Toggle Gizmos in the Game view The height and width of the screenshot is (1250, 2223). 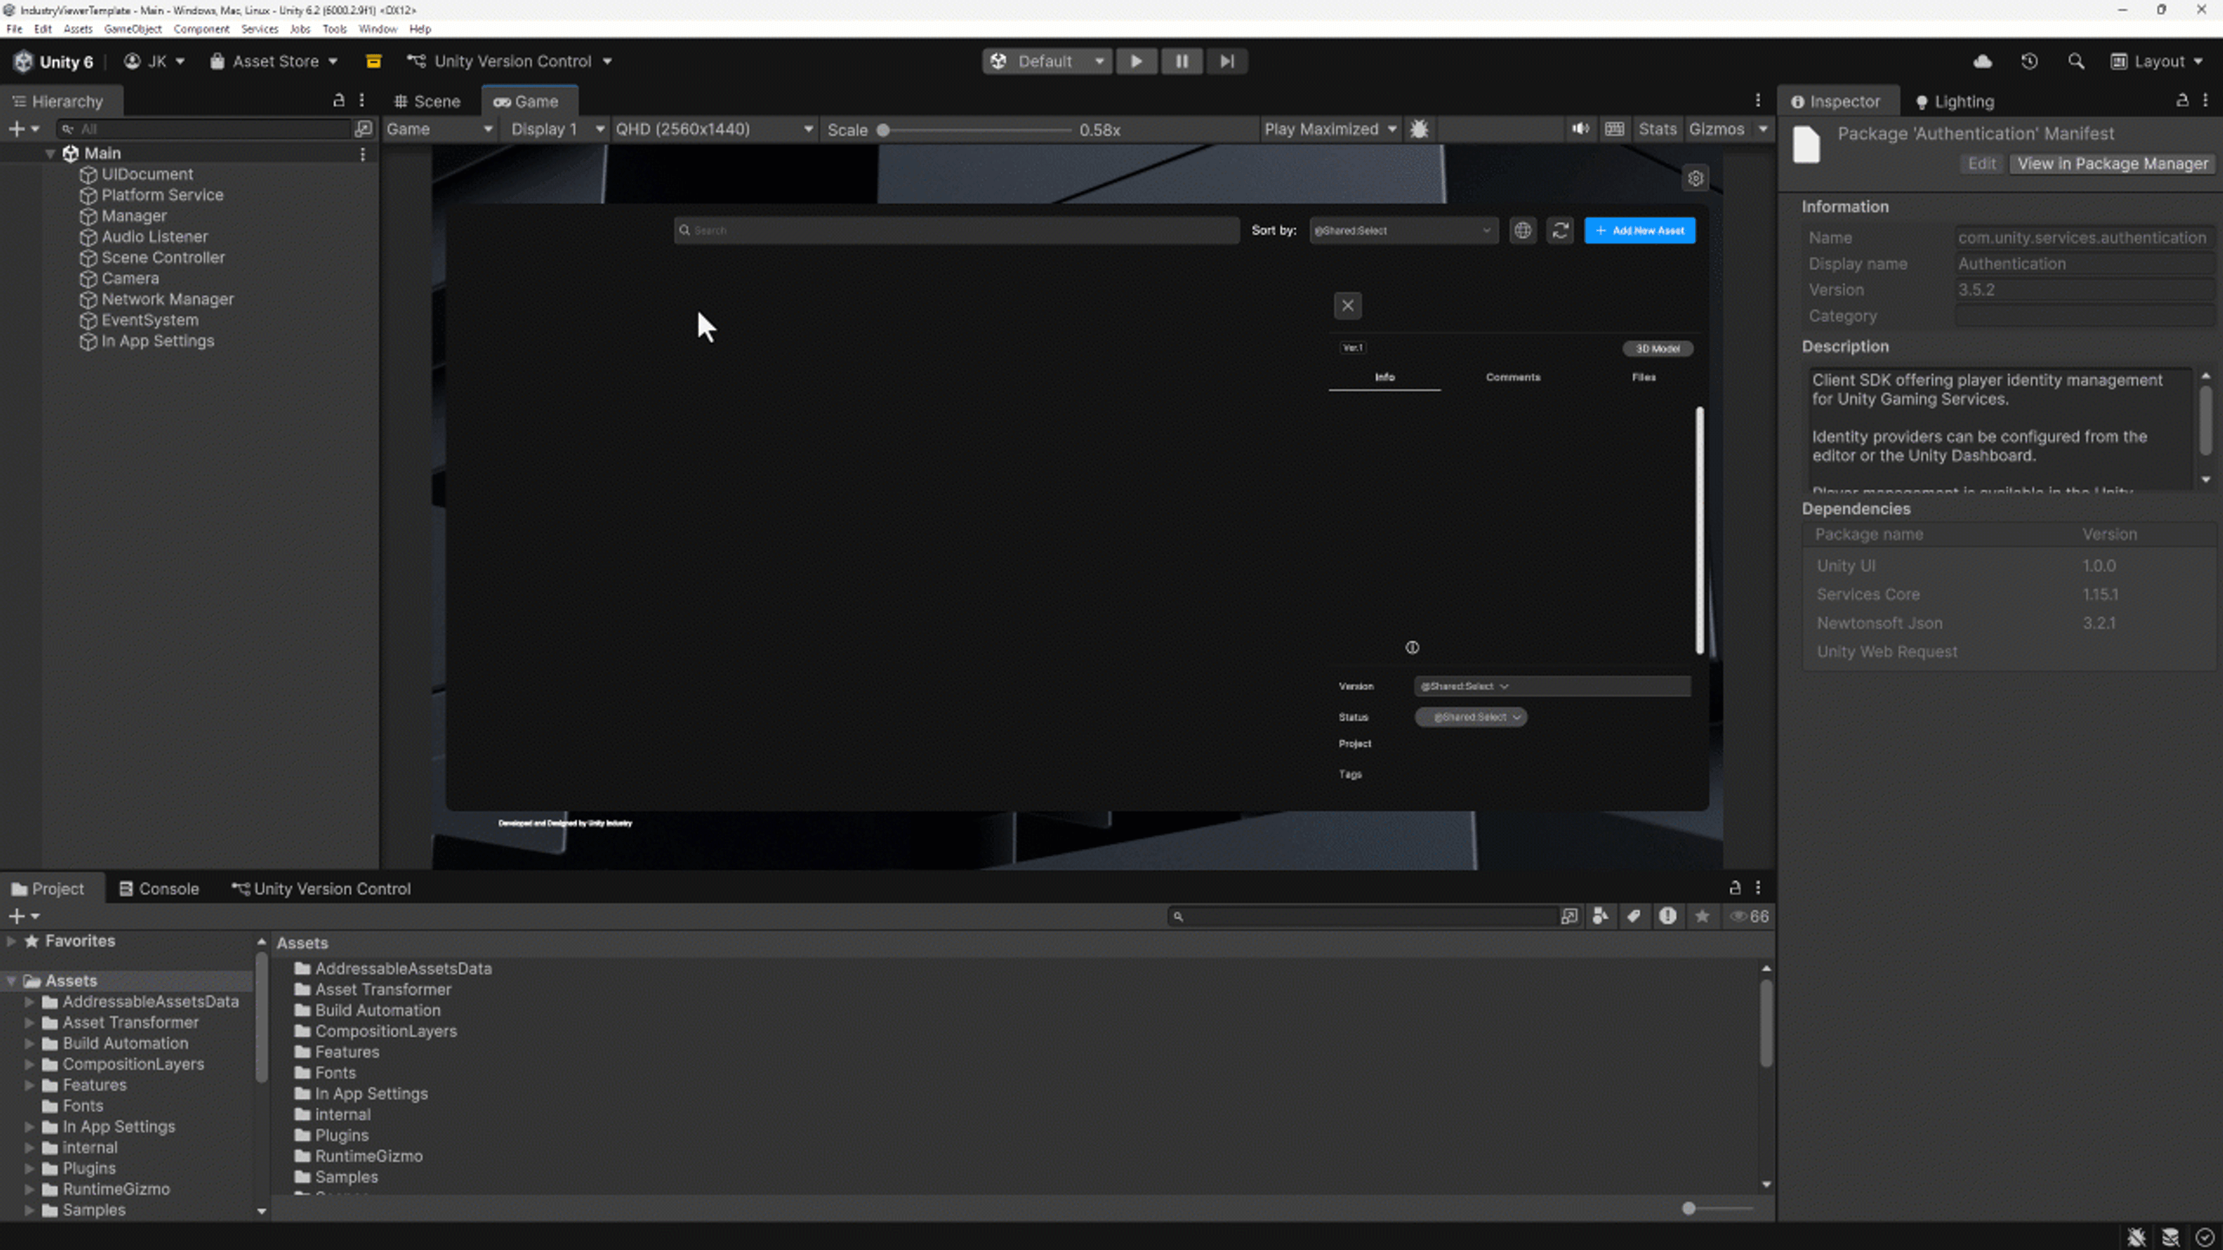pos(1716,129)
